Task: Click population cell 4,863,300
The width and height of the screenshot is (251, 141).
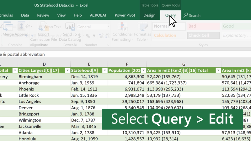Action: [127, 76]
